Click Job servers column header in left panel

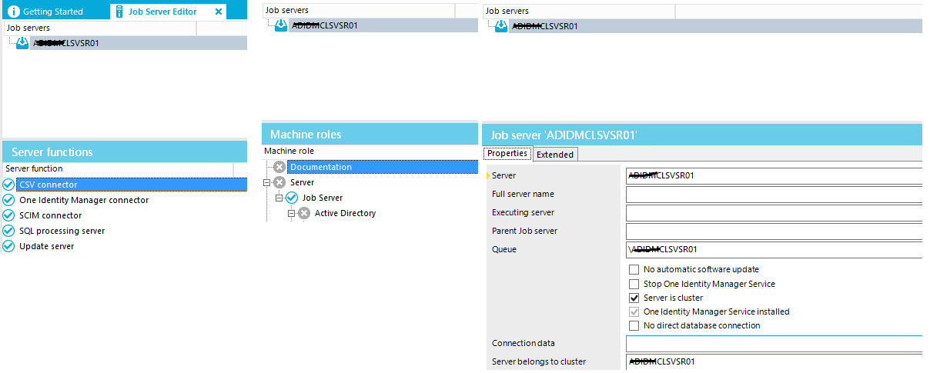[x=100, y=28]
